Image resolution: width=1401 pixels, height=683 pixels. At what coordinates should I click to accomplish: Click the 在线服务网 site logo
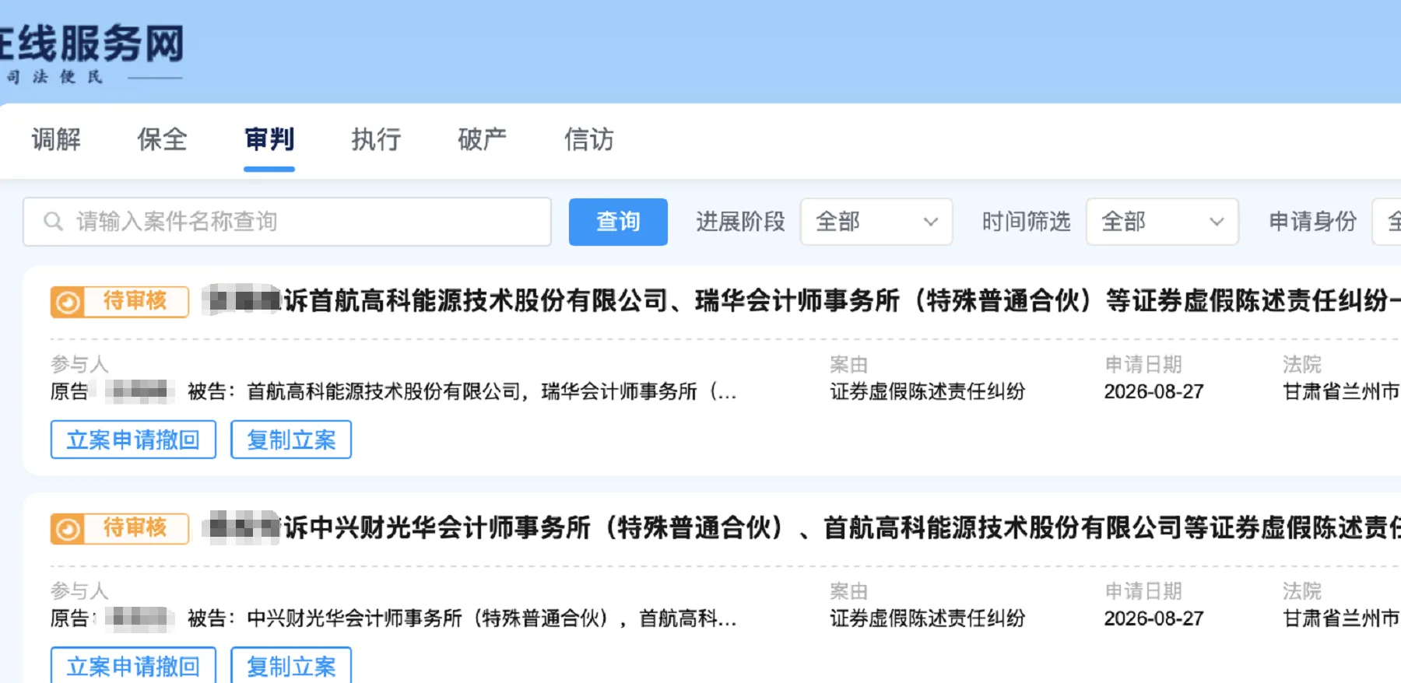pyautogui.click(x=92, y=52)
